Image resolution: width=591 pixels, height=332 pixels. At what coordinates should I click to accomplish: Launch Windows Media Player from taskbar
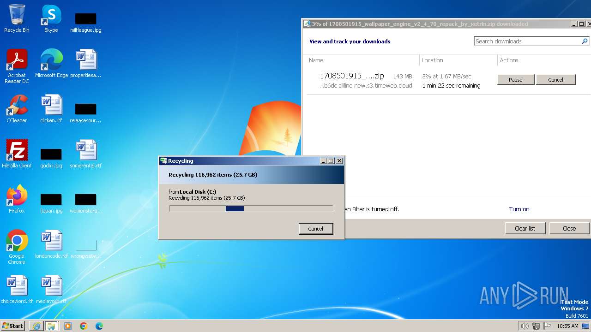click(68, 326)
